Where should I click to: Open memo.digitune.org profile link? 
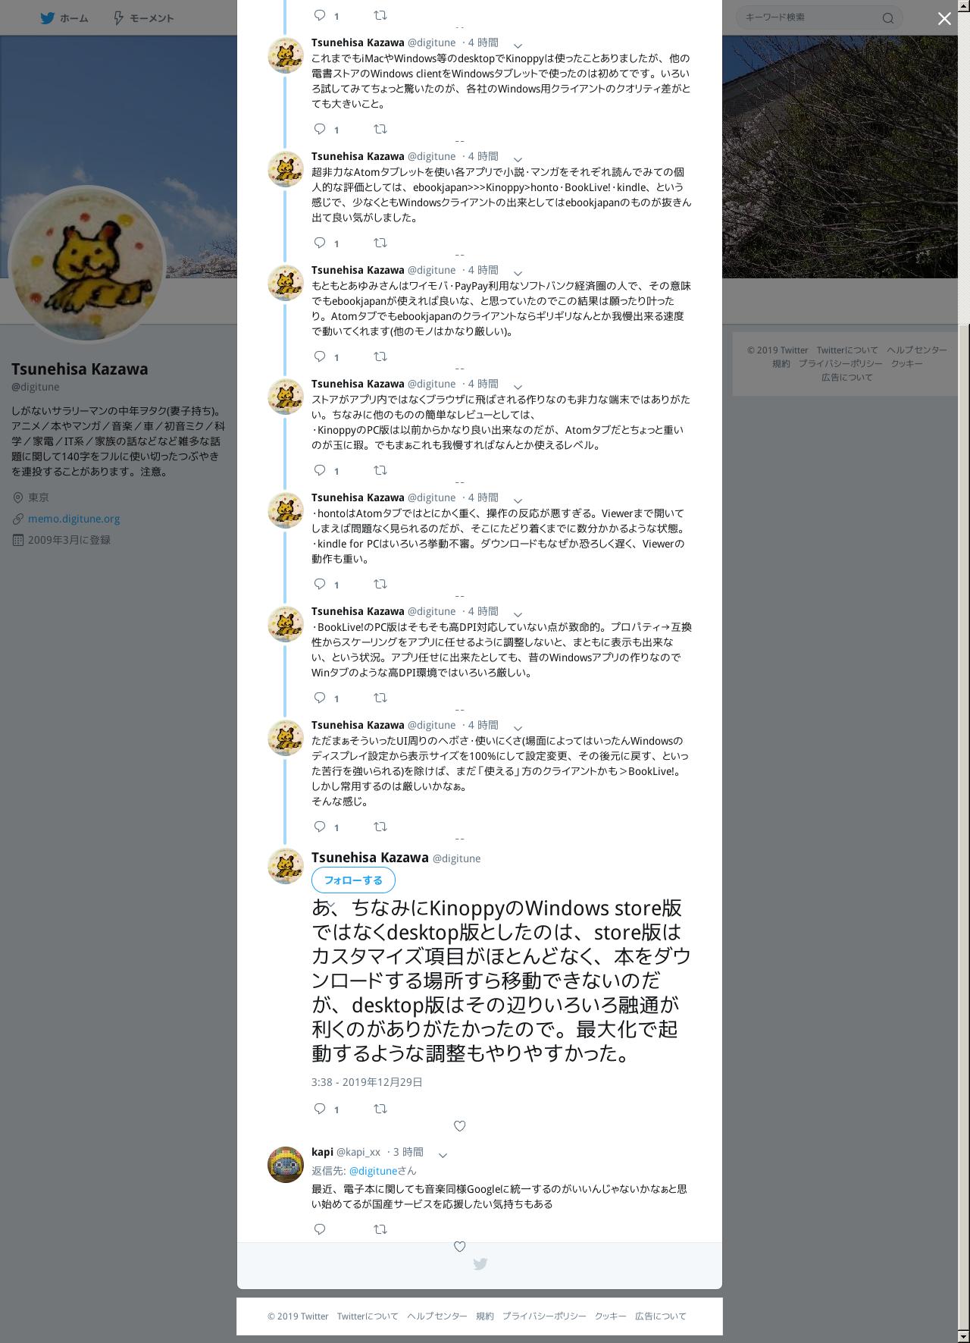(x=74, y=519)
